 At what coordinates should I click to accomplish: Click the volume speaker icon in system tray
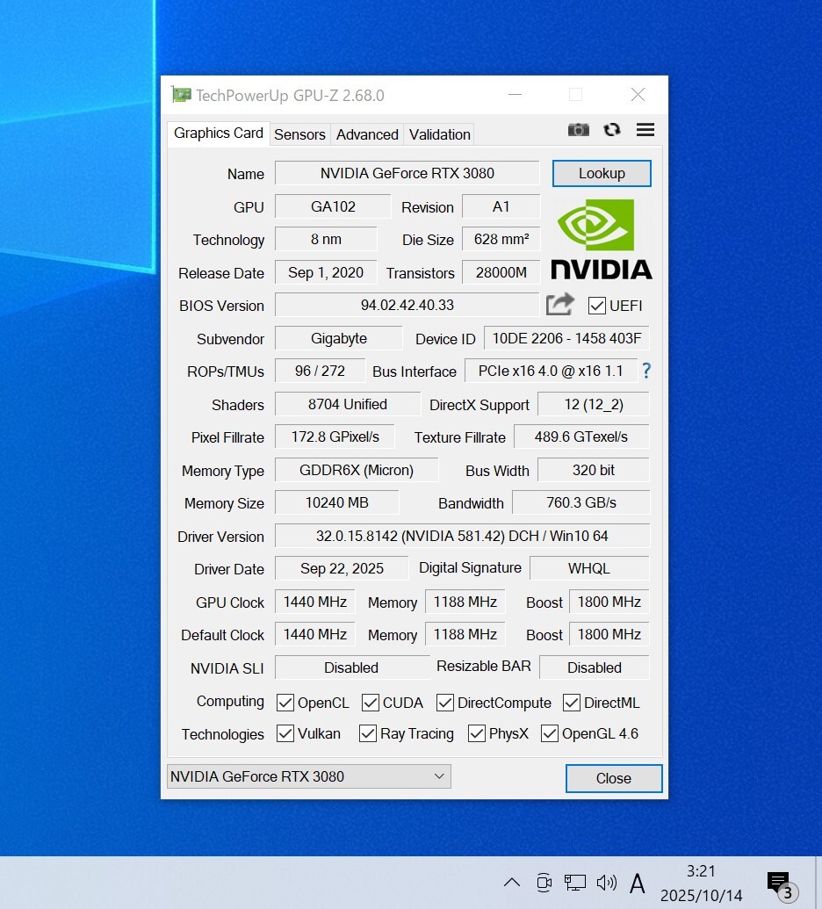[606, 883]
